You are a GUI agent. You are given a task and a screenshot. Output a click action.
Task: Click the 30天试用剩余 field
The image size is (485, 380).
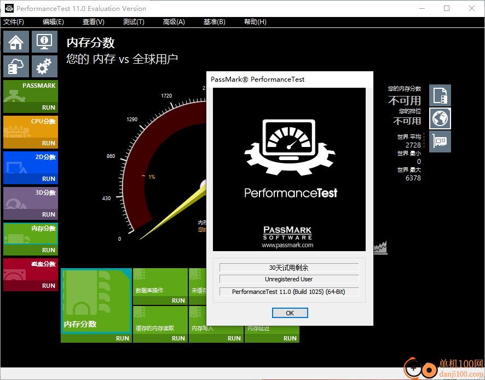pyautogui.click(x=289, y=268)
